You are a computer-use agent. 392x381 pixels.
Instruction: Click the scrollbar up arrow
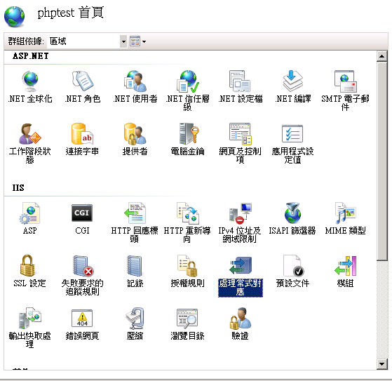click(382, 56)
